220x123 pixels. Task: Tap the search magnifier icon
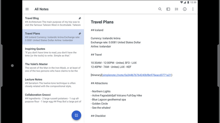(x=160, y=9)
